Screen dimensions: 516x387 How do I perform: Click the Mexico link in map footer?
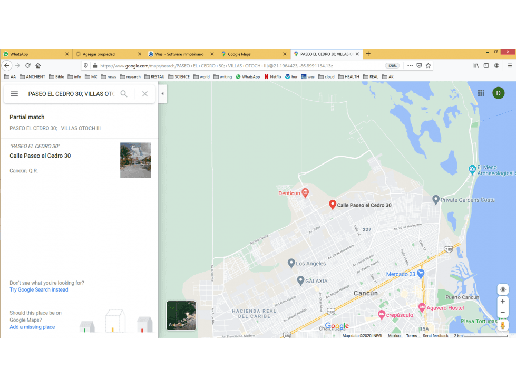tap(394, 336)
